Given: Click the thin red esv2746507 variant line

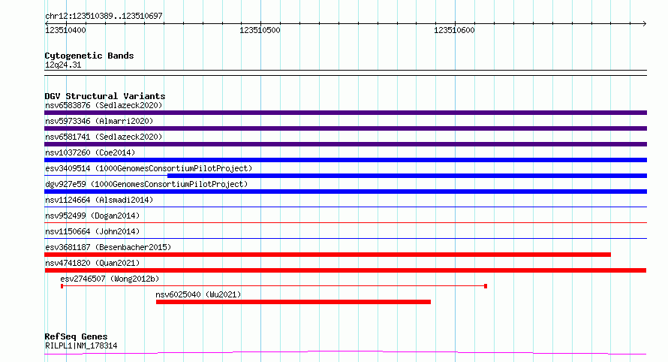Looking at the screenshot, I should 274,286.
